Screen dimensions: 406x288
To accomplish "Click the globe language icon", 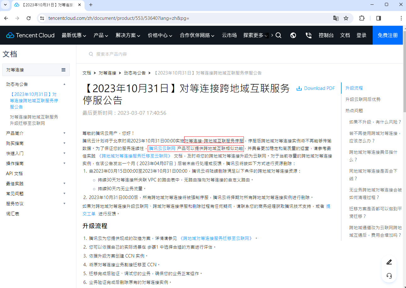I will (293, 35).
